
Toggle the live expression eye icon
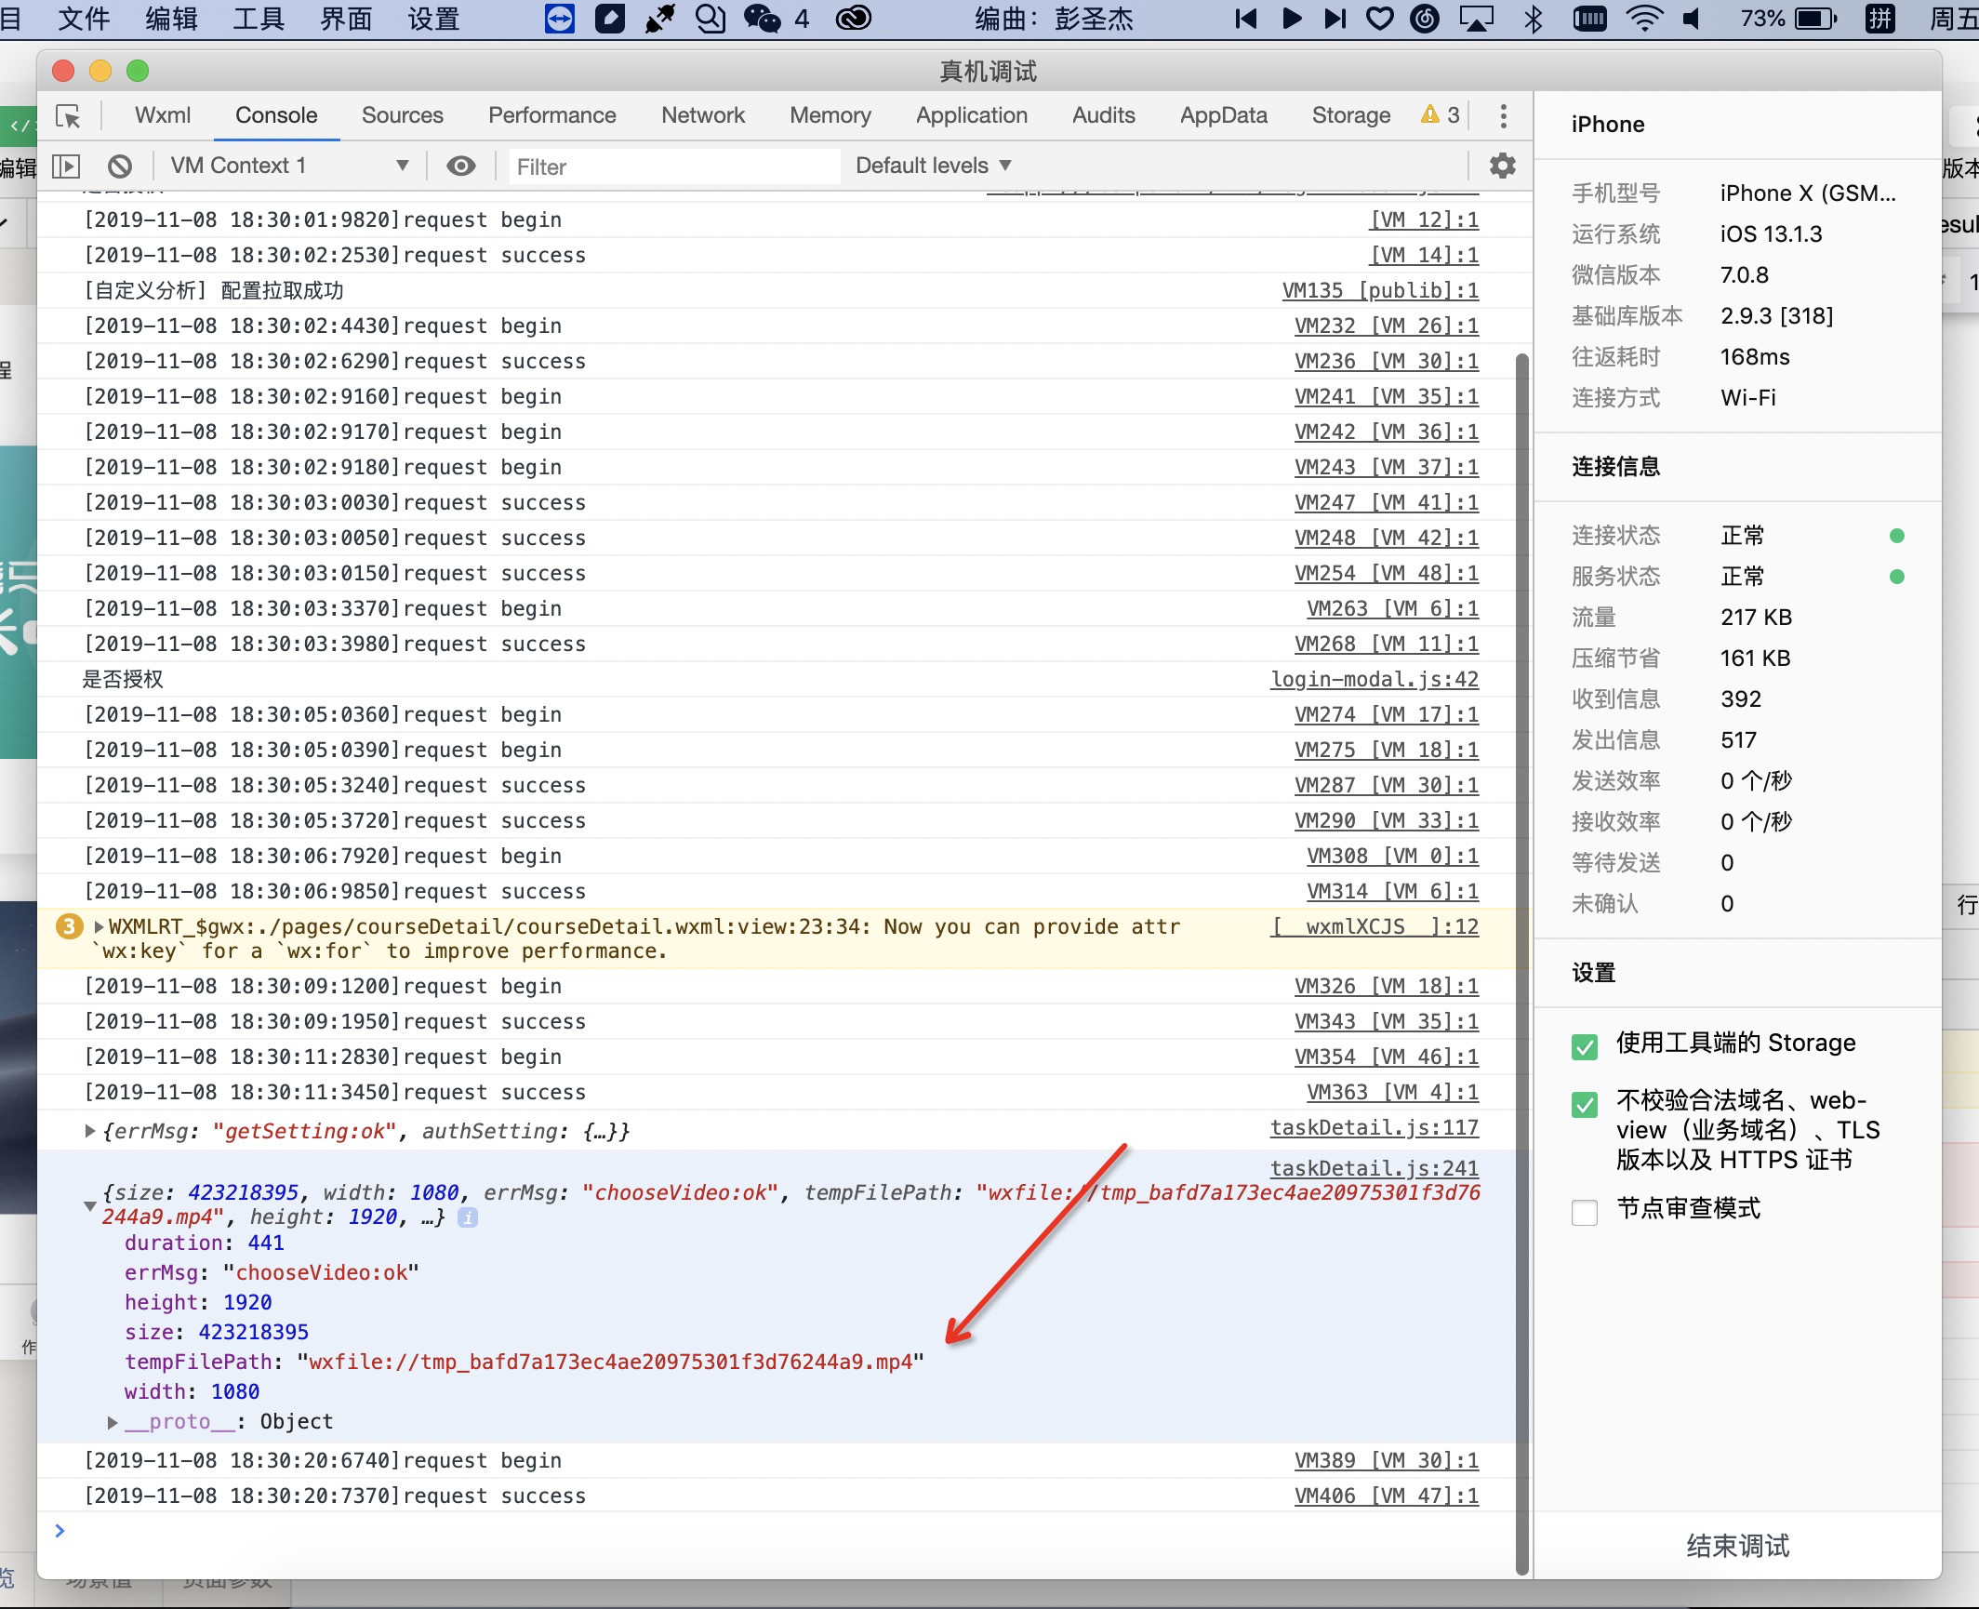pos(461,166)
